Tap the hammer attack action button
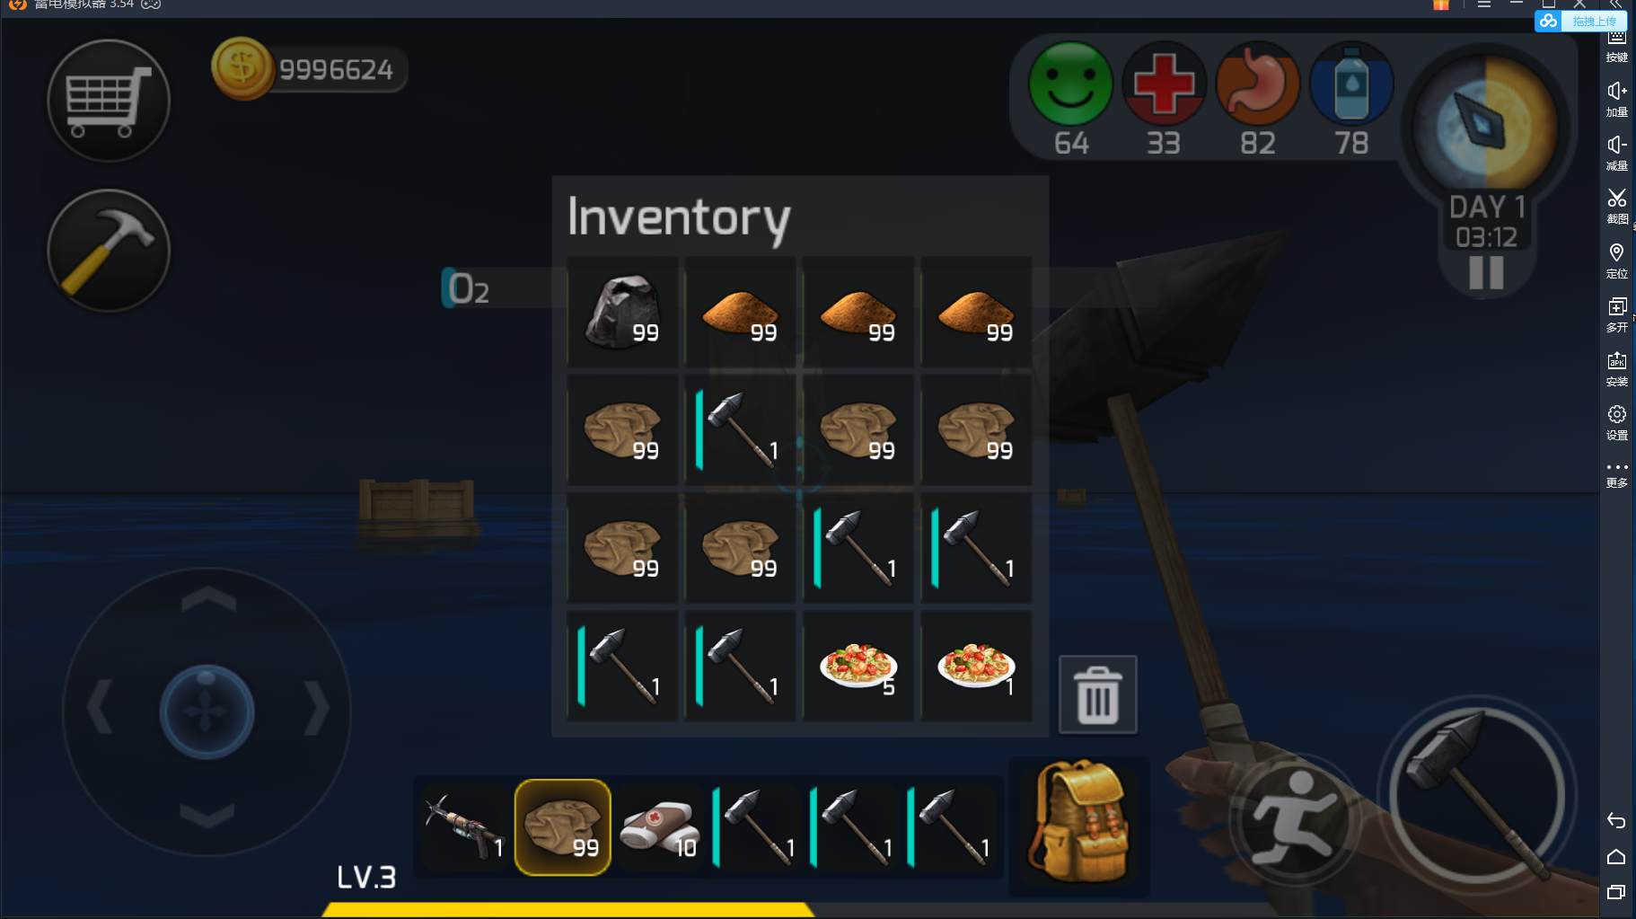This screenshot has width=1636, height=919. pyautogui.click(x=1477, y=796)
